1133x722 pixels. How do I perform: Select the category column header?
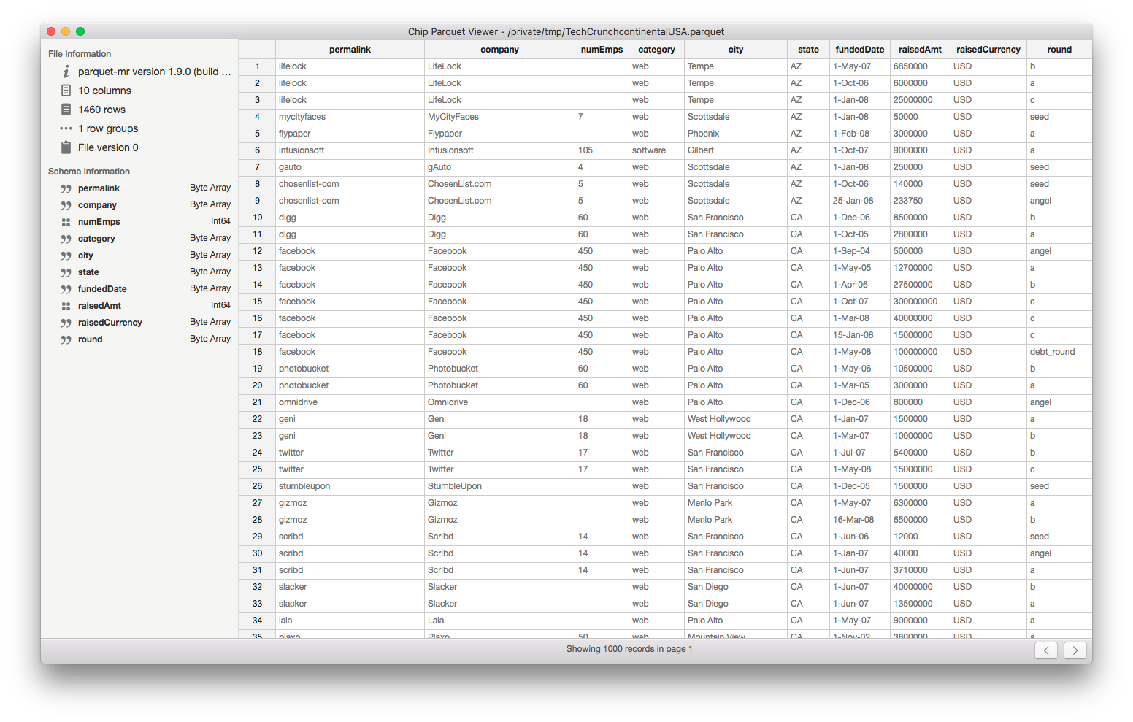pos(656,50)
